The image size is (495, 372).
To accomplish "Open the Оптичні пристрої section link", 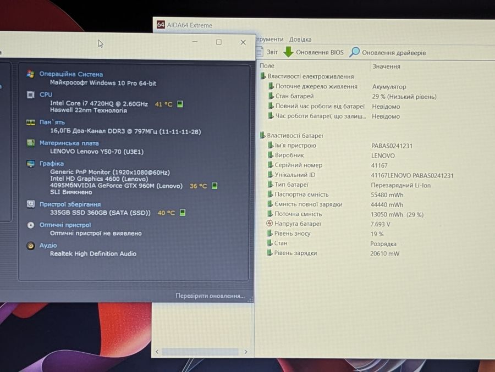I will 65,225.
